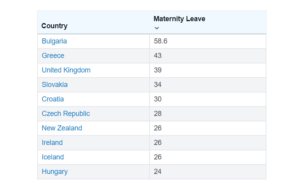Select the 28 value in Czech Republic row
The width and height of the screenshot is (297, 188).
pyautogui.click(x=158, y=114)
